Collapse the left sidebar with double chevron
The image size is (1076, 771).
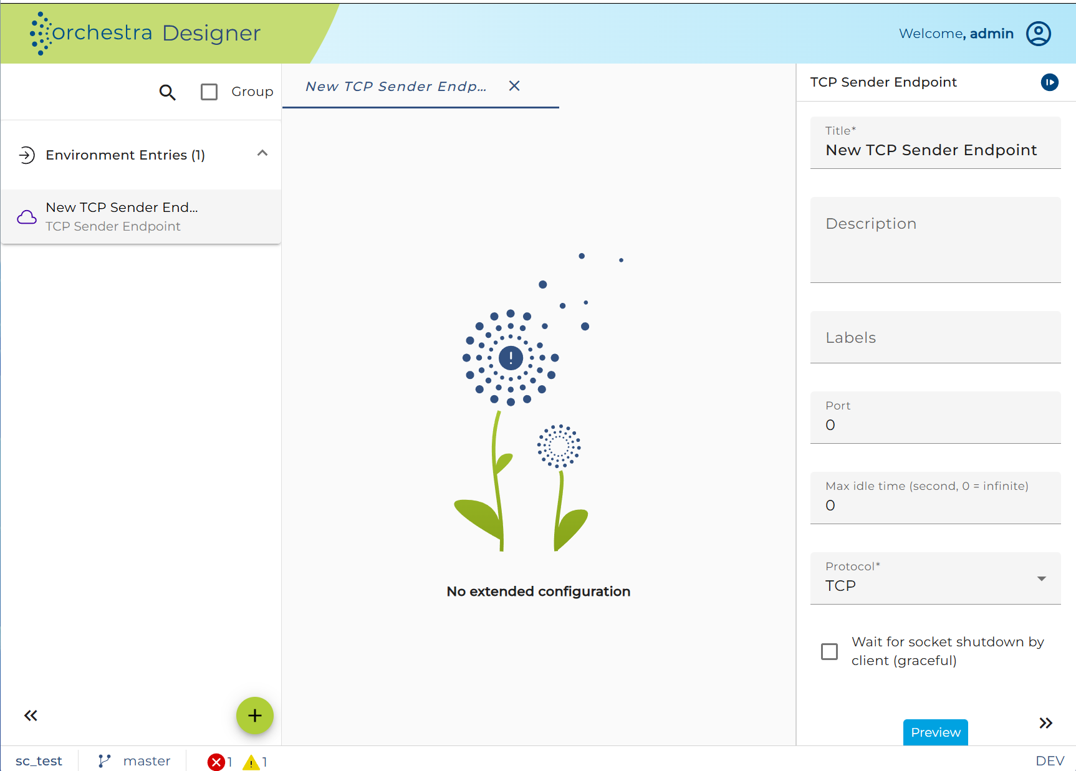coord(31,716)
